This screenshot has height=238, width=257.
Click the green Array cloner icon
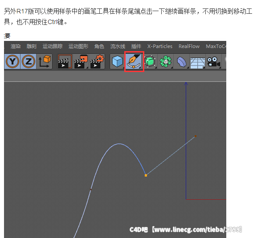(x=166, y=61)
